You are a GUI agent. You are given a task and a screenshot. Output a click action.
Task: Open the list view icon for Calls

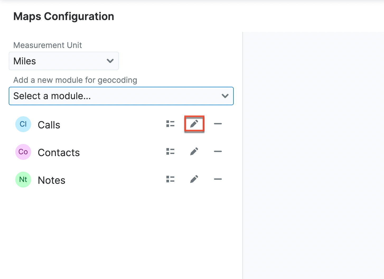point(170,124)
